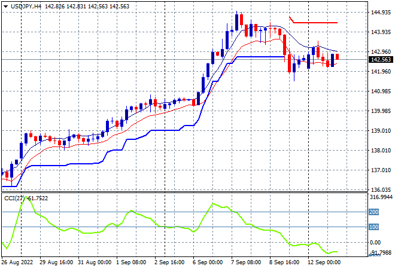The height and width of the screenshot is (269, 395).
Task: Click the CCI(27) -61.7522 indicator label
Action: tap(26, 198)
